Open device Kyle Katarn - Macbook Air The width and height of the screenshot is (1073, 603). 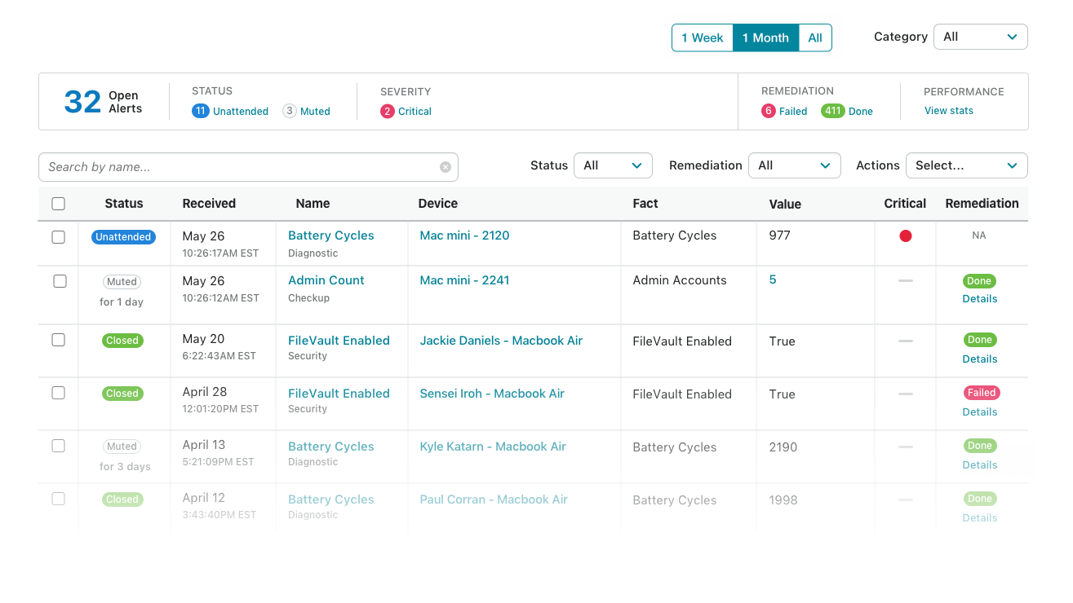[x=493, y=447]
